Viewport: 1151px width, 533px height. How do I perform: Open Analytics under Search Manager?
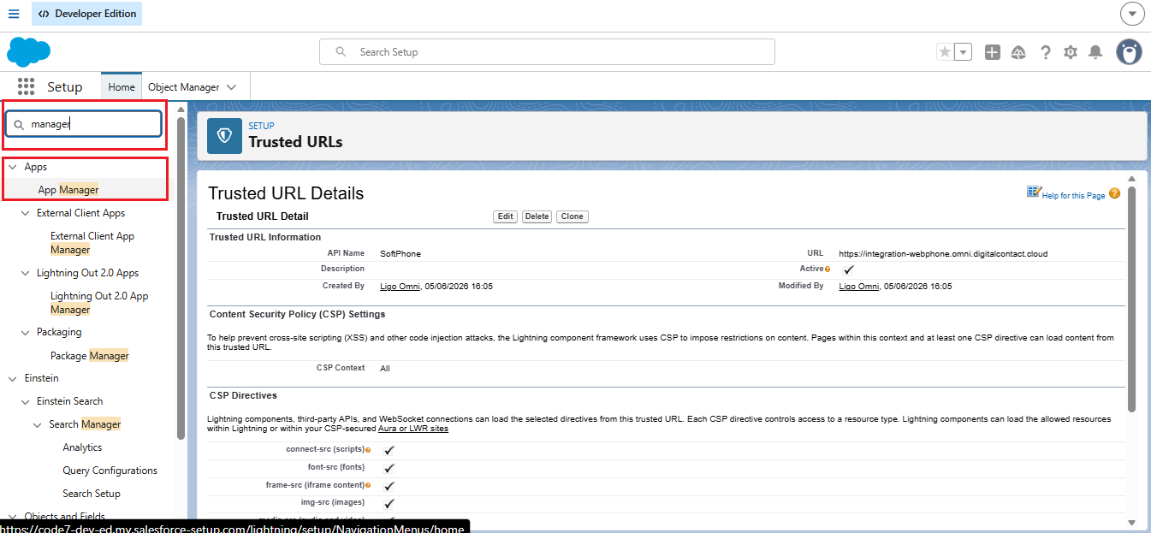[x=82, y=447]
